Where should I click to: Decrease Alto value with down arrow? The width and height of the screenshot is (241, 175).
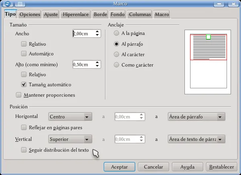click(97, 66)
